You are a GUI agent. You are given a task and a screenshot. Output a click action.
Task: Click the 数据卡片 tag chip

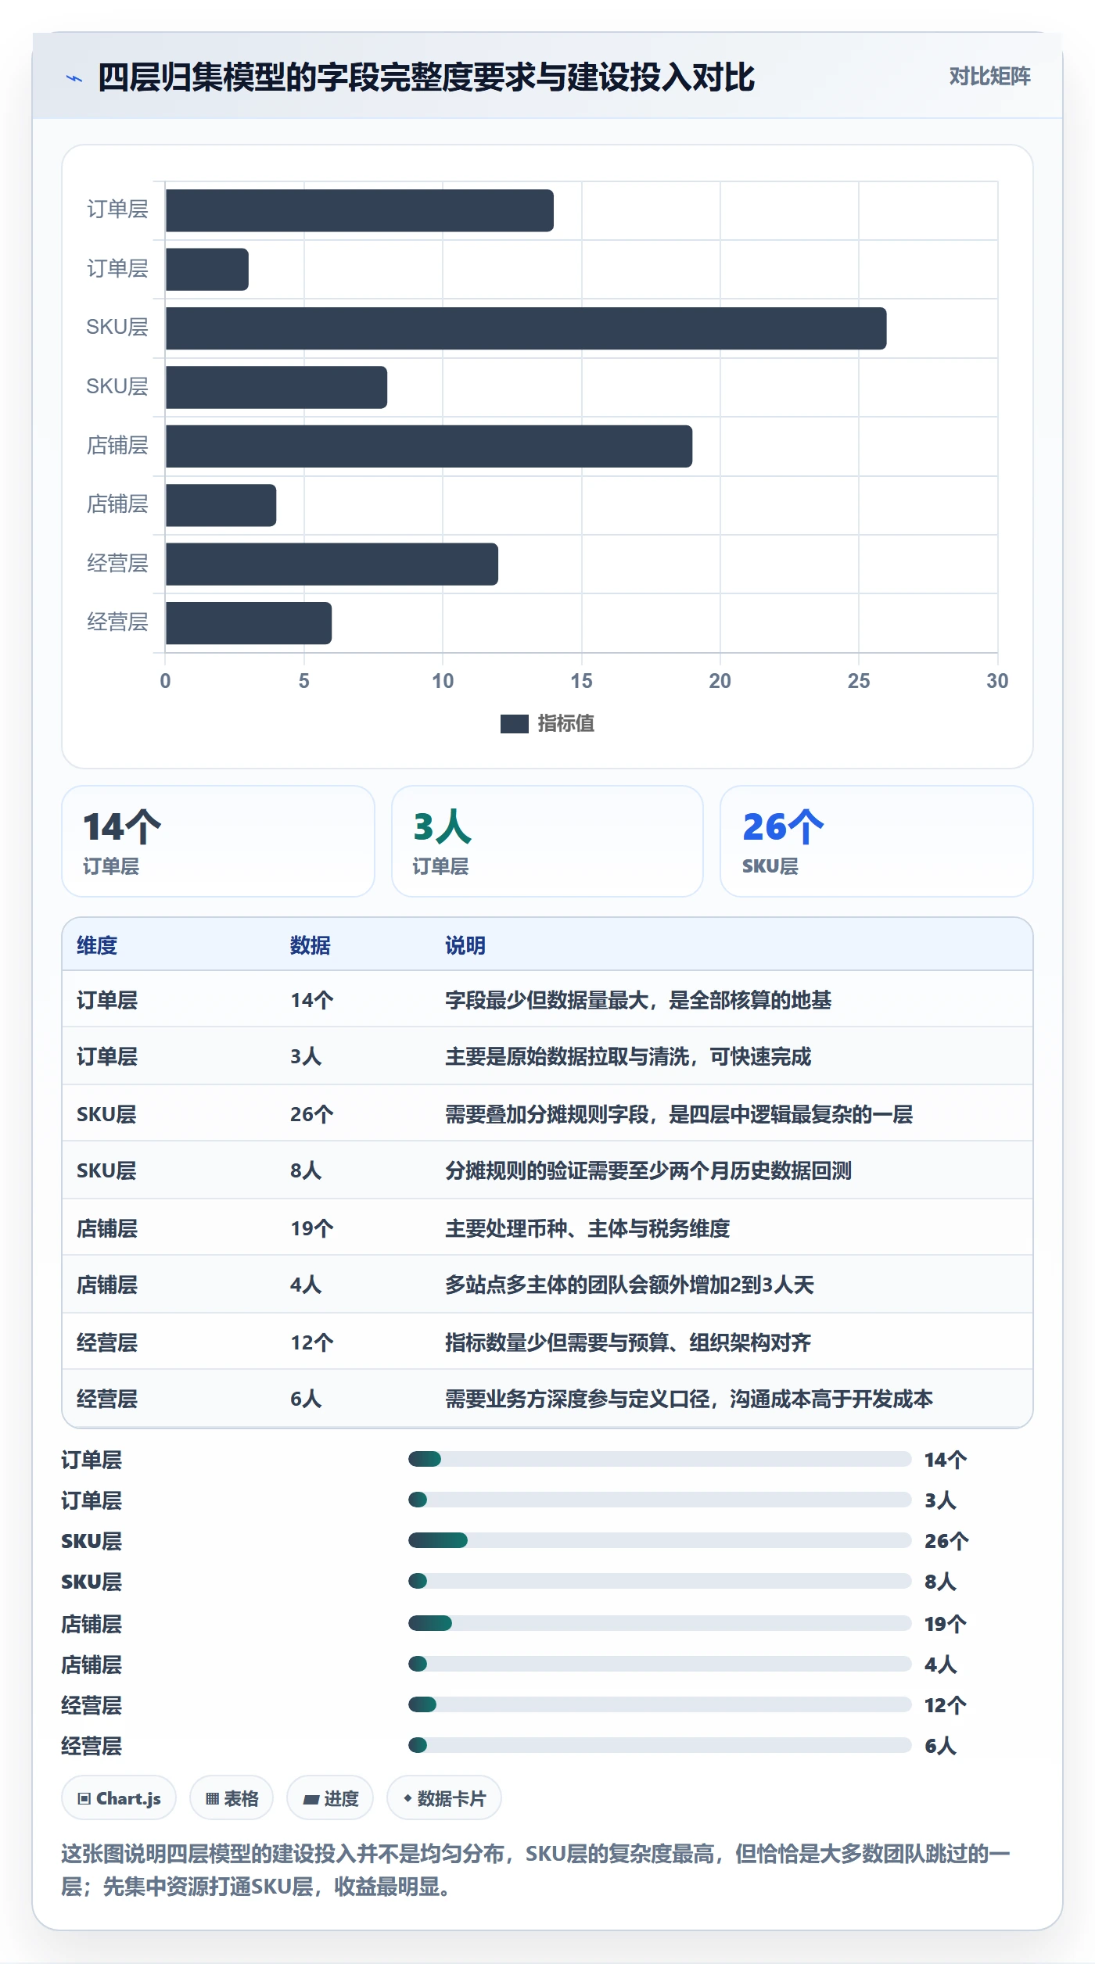click(444, 1798)
